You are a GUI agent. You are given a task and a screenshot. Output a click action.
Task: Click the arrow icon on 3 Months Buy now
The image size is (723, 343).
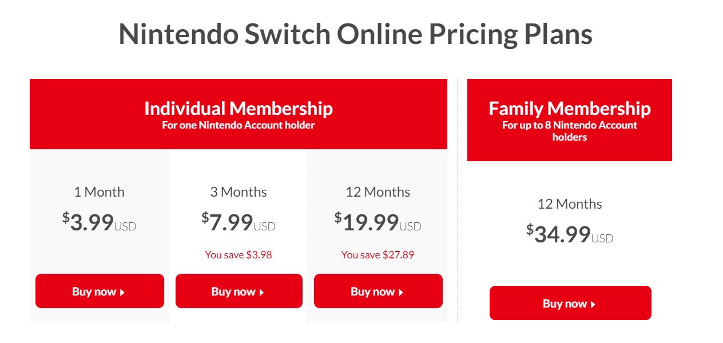tap(261, 292)
